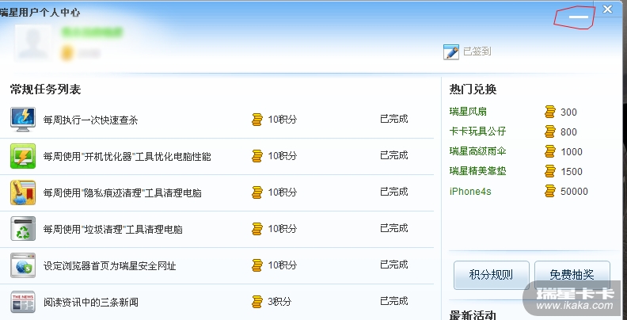Viewport: 627px width, 320px height.
Task: Click the 已签到 sign-in status text
Action: [x=477, y=51]
